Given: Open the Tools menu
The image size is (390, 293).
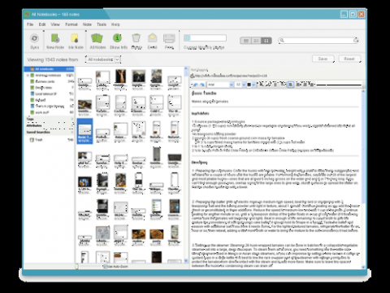Looking at the screenshot, I should (x=102, y=24).
